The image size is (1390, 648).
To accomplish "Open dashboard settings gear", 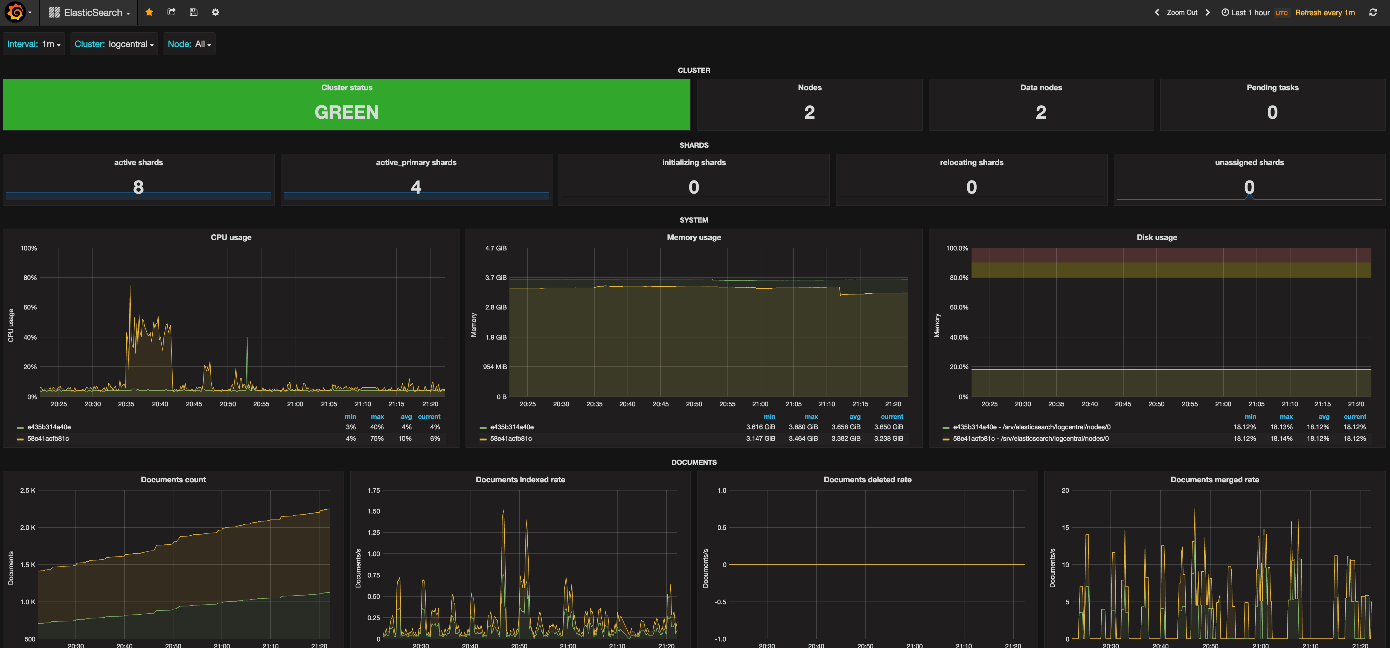I will 215,12.
